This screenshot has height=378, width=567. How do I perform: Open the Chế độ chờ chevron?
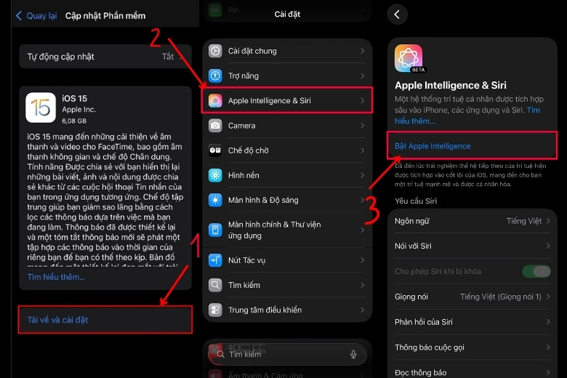pos(362,150)
